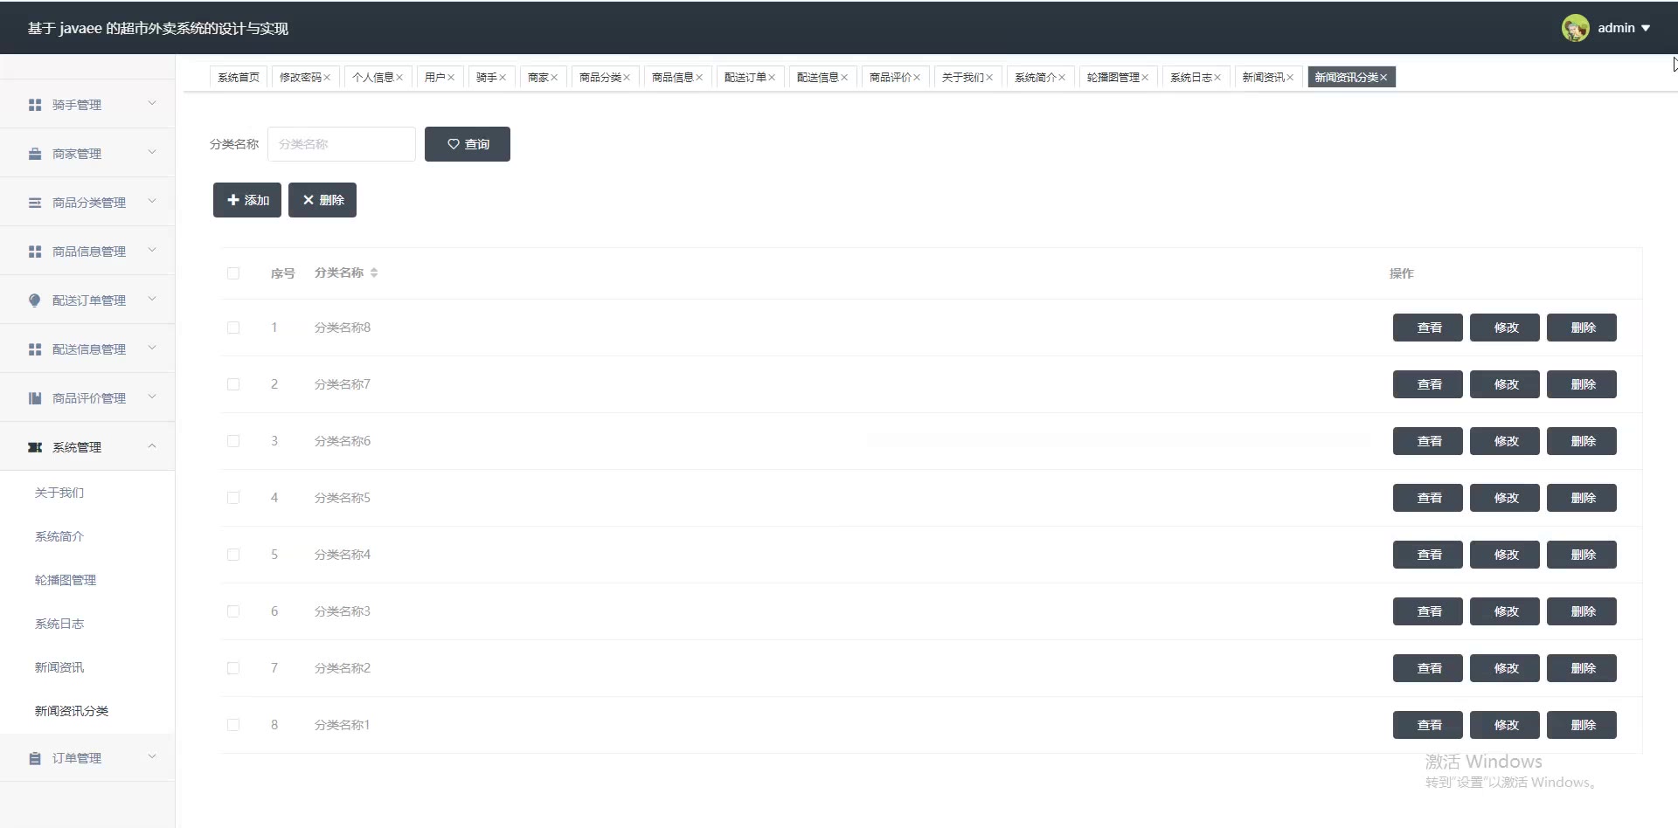Click the 商家管理 briefcase icon

(x=35, y=154)
